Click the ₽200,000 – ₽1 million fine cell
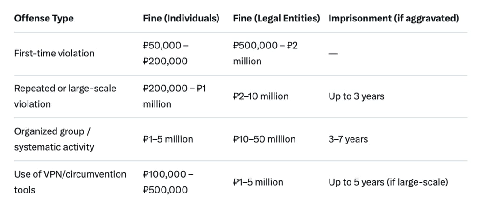This screenshot has width=478, height=220. [175, 96]
